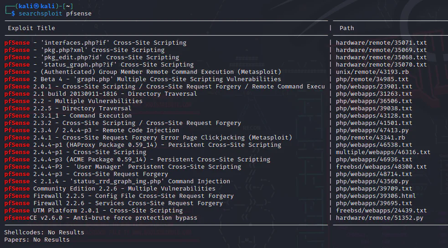Viewport: 448px width, 248px height.
Task: Select the pfSense 2.2 Multiple Vulnerabilities row
Action: pos(73,101)
